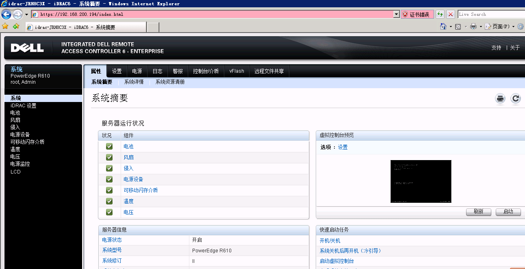Select 电池 in the navigation tree
525x269 pixels.
coord(15,113)
